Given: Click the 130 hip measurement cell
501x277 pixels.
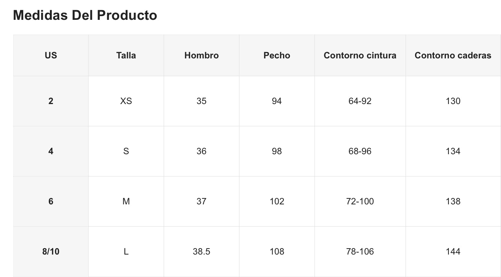Looking at the screenshot, I should 453,101.
